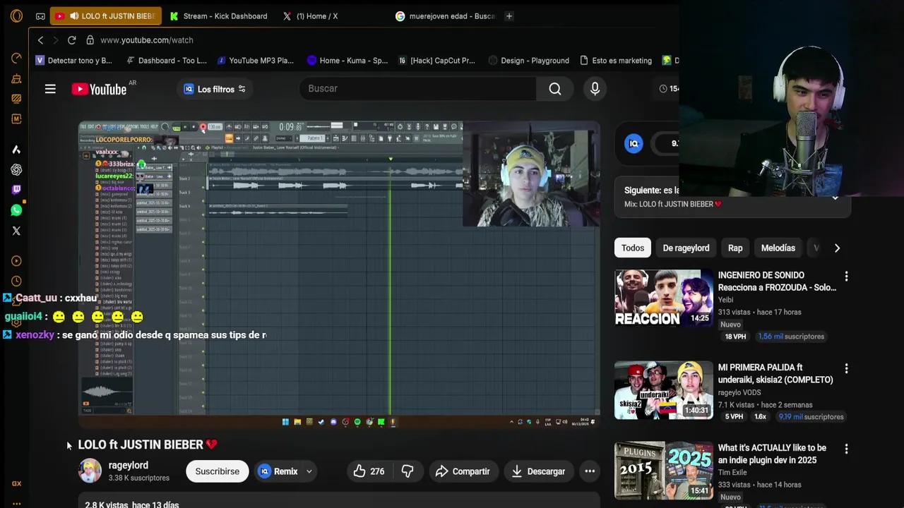Screen dimensions: 904x508
Task: Open MI PRIMERA PALIDA video thumbnail
Action: pyautogui.click(x=664, y=390)
